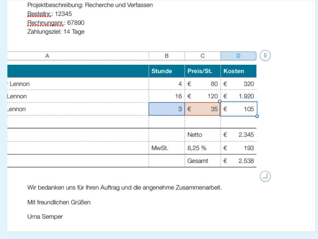This screenshot has height=239, width=318.
Task: Select the cost cell with € 1.920
Action: (239, 96)
